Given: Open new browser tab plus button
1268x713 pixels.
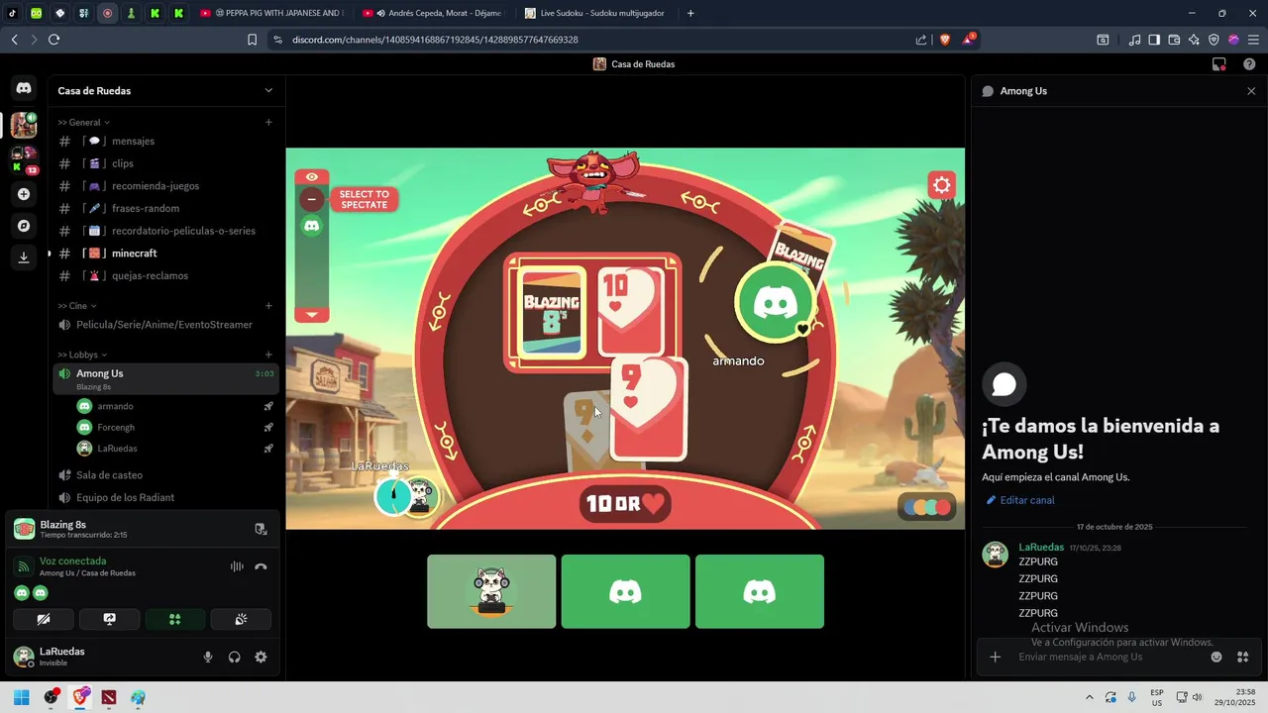Looking at the screenshot, I should (690, 13).
